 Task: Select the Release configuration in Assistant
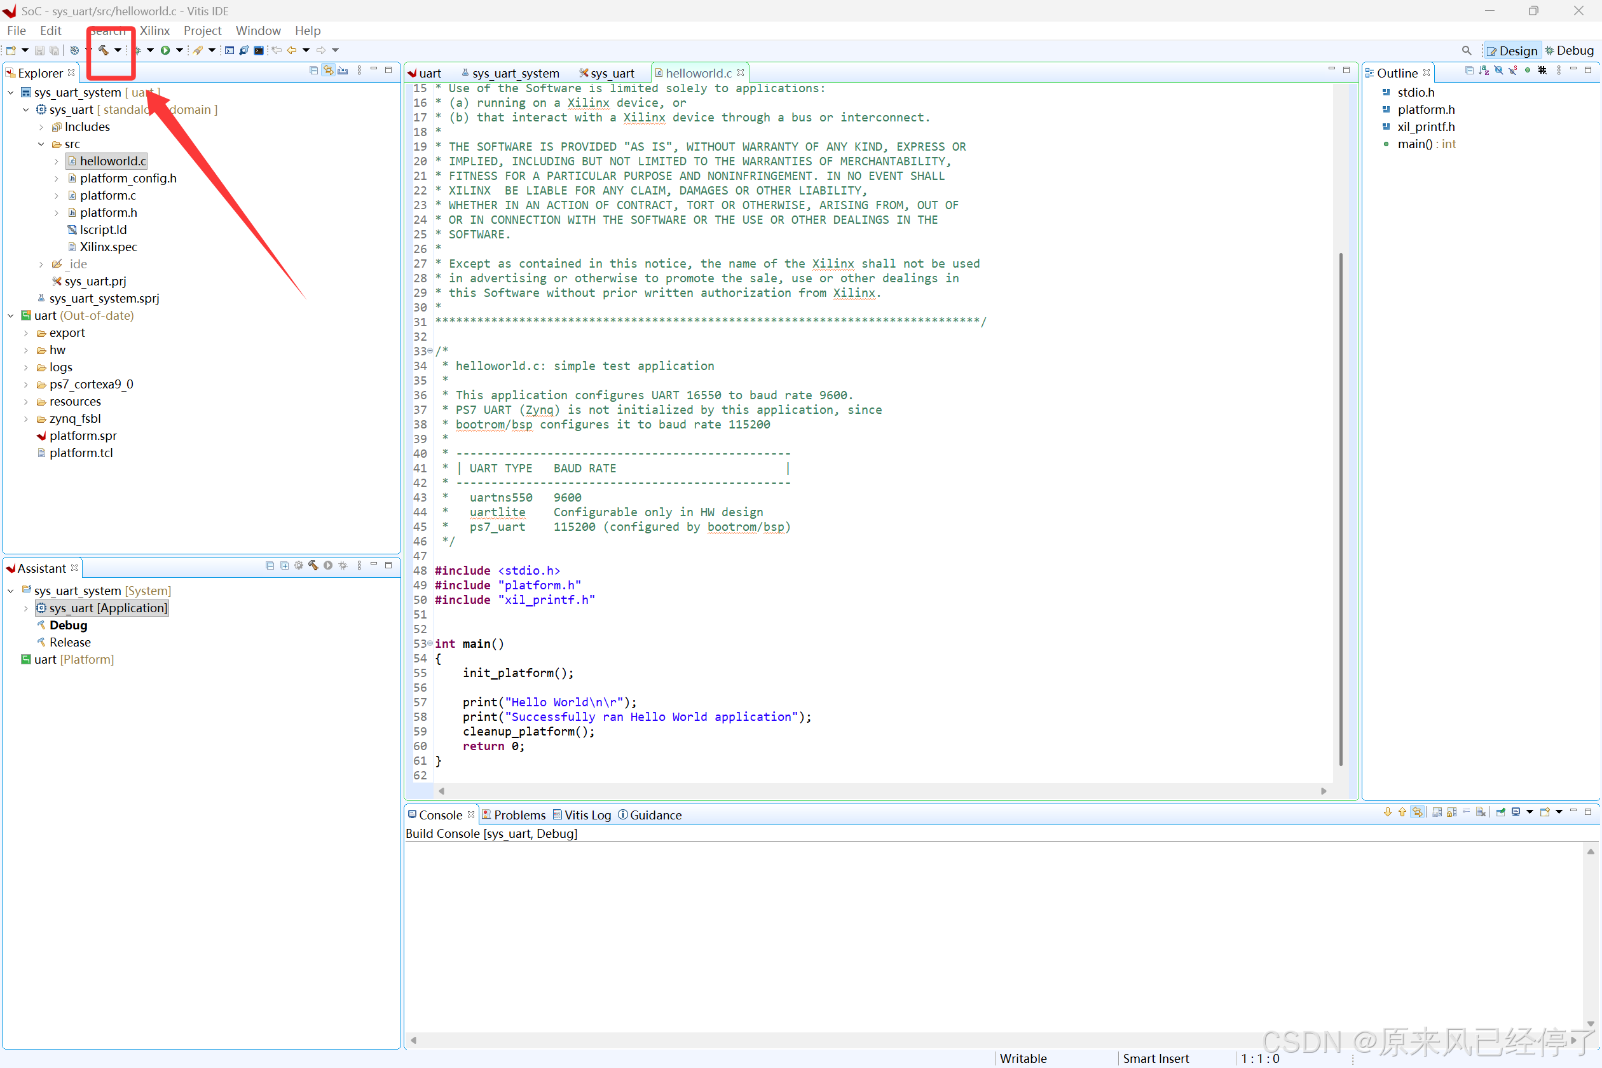[x=69, y=642]
